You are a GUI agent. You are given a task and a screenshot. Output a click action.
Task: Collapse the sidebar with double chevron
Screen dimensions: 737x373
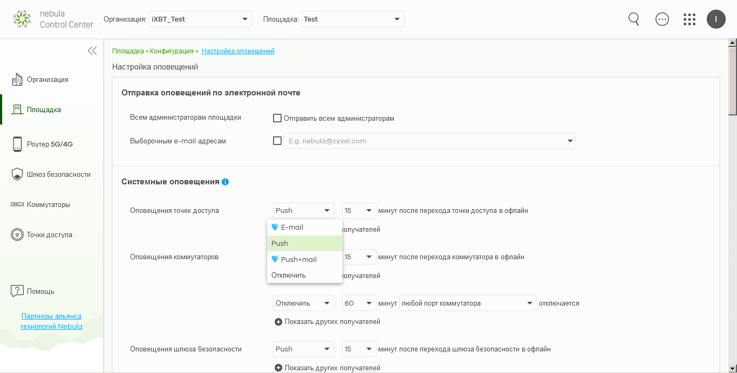click(92, 51)
